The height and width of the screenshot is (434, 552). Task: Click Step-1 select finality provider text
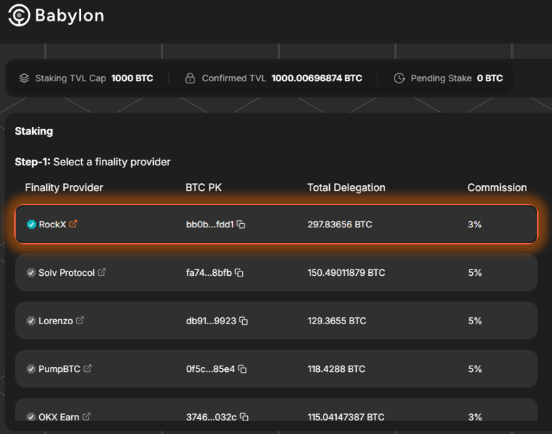[x=93, y=162]
